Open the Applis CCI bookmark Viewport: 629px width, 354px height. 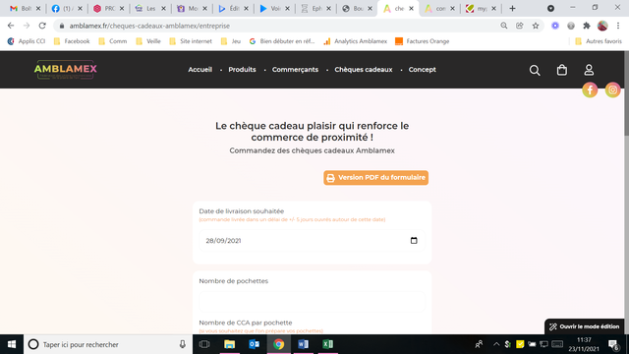[x=27, y=41]
